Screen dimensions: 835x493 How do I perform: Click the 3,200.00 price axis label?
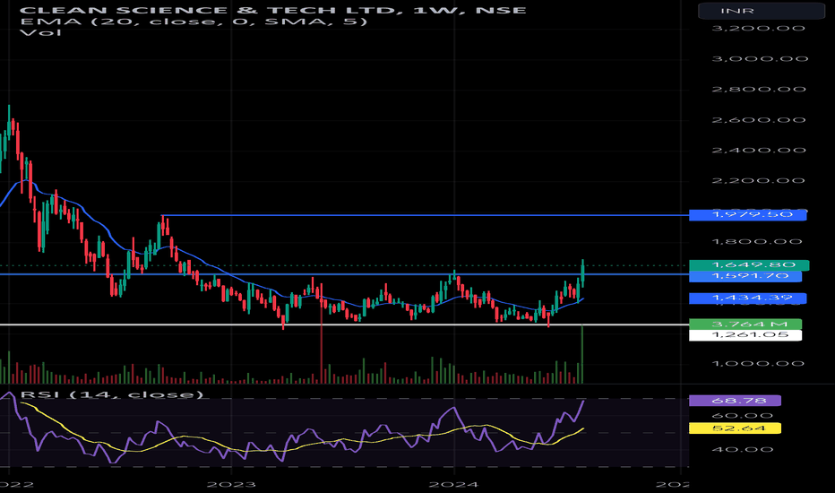coord(759,29)
